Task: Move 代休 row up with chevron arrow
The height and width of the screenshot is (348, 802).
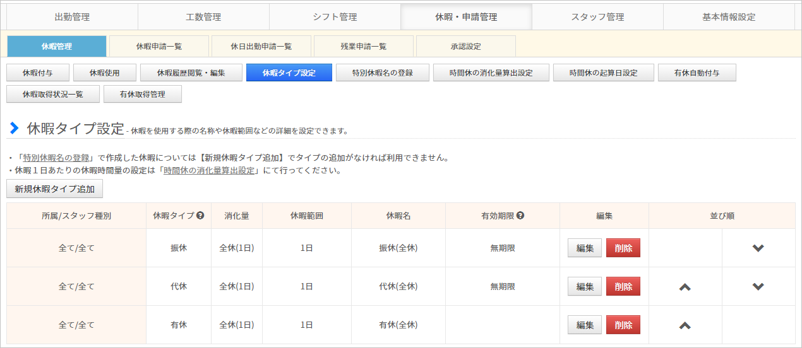Action: click(x=685, y=287)
